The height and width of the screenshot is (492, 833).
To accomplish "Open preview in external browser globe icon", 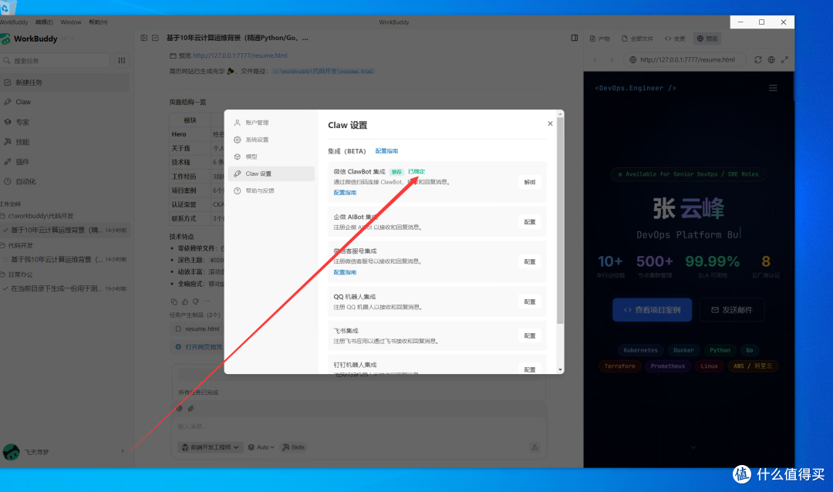I will coord(771,60).
